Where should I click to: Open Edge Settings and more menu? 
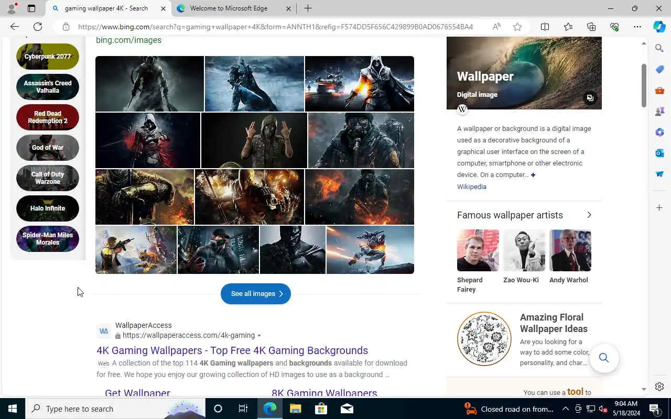(637, 27)
